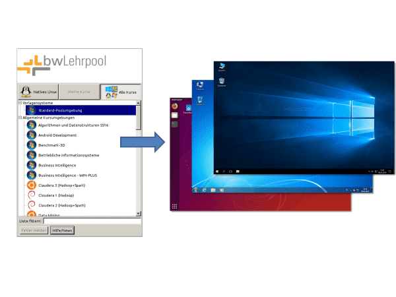
Task: Open Ubuntu's Show Applications grid icon
Action: [174, 207]
